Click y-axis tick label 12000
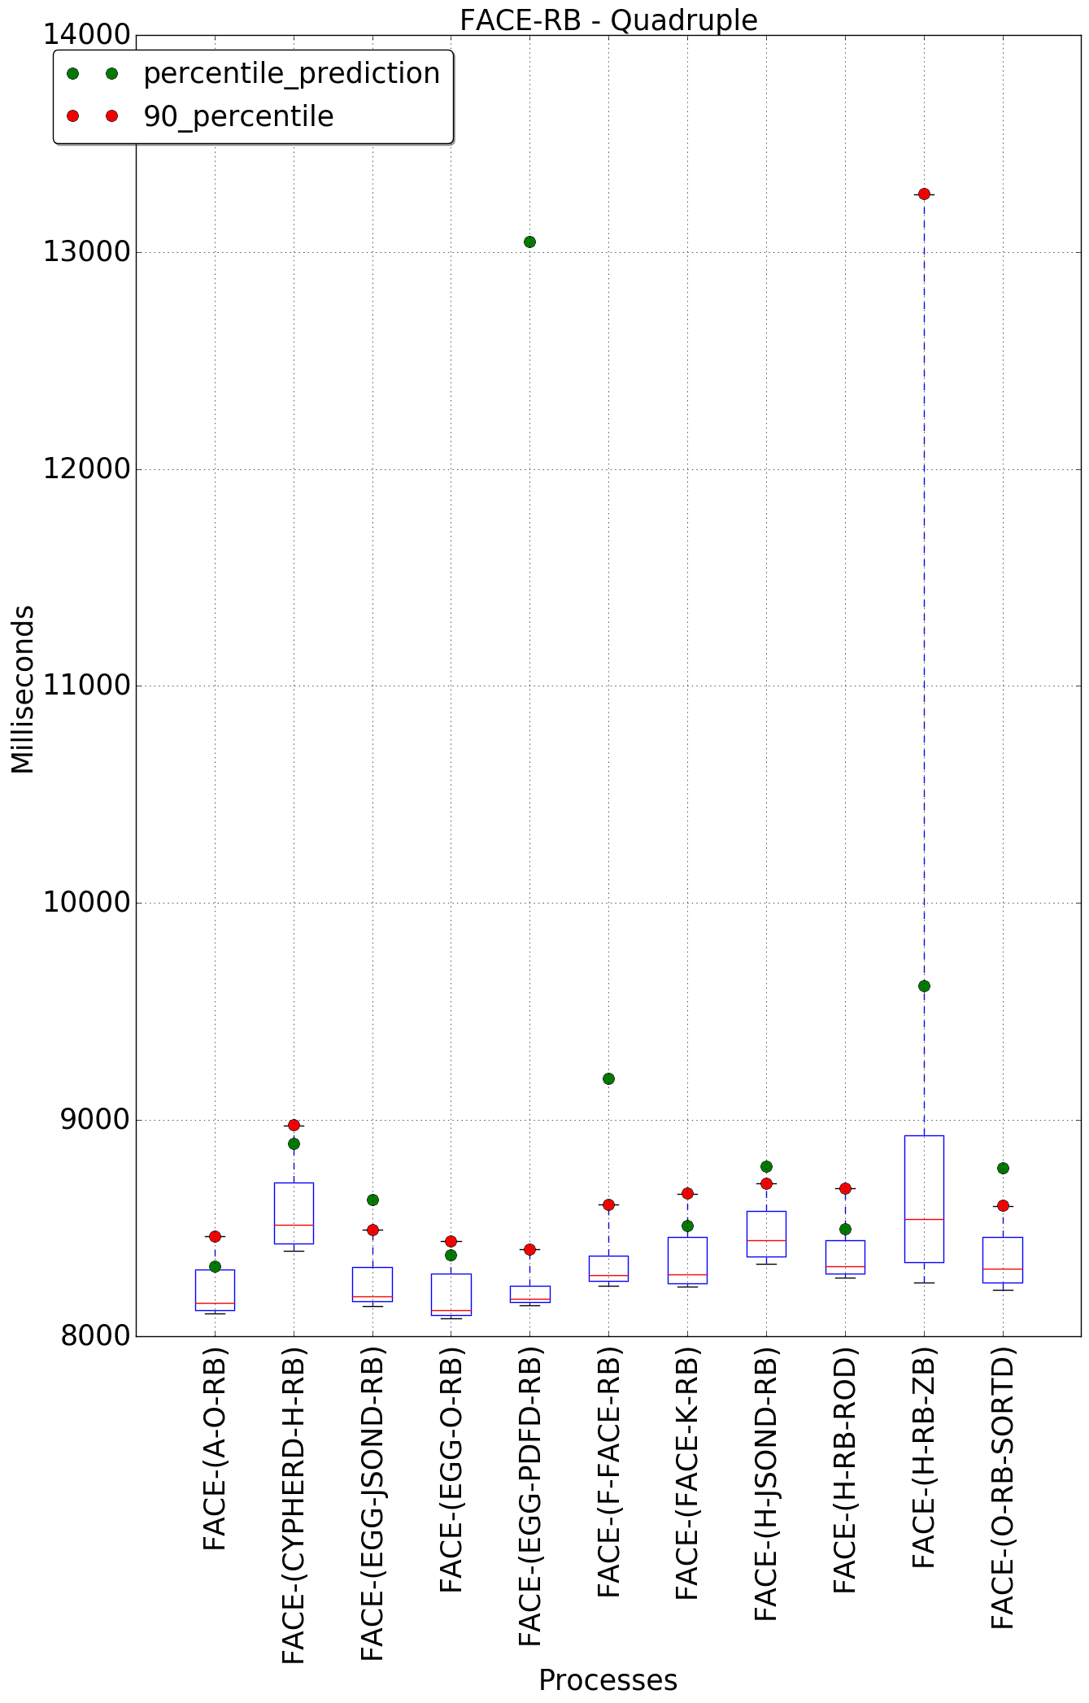 click(86, 469)
